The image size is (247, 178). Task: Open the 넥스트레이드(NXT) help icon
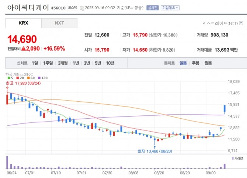tap(241, 23)
